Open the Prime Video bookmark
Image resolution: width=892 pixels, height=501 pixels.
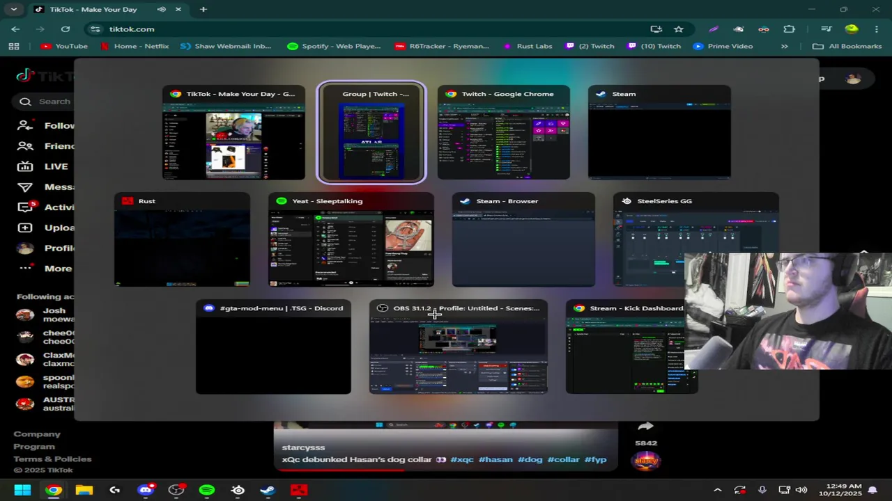(723, 46)
